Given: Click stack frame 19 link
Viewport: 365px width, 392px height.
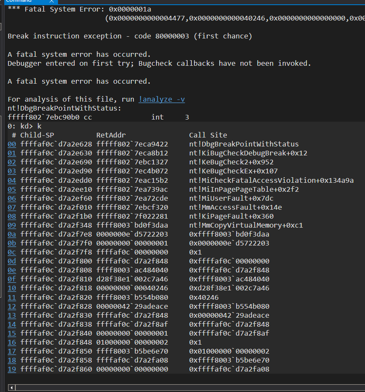Looking at the screenshot, I should click(12, 369).
